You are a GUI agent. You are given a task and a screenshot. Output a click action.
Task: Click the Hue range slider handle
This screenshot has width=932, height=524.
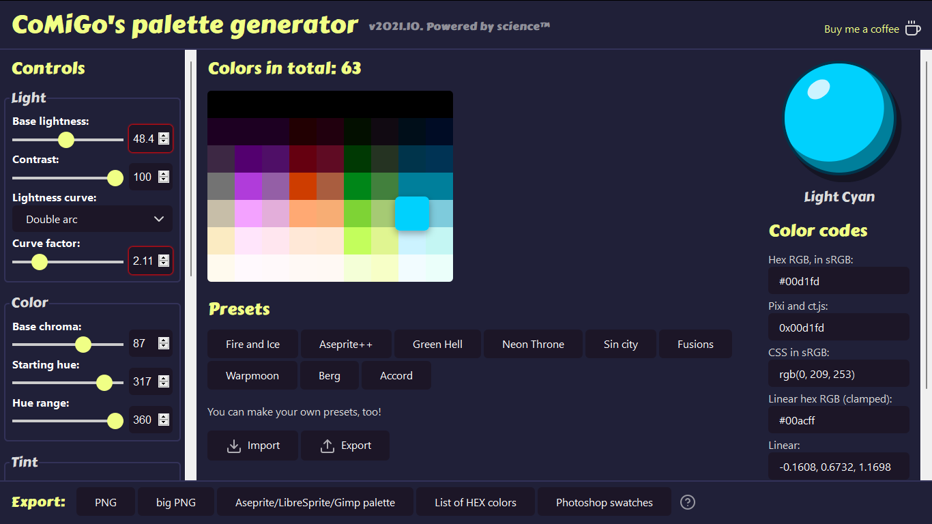[115, 421]
